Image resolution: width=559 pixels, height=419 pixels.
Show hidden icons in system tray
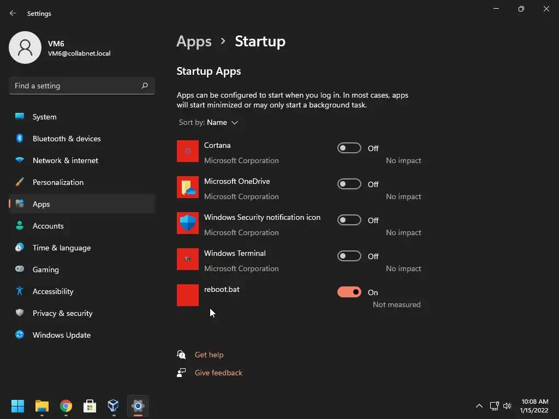click(479, 406)
